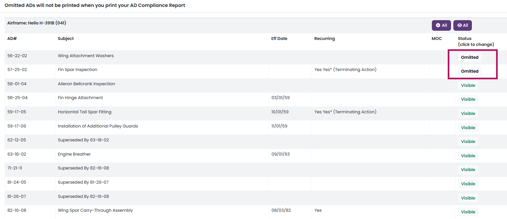
Task: Select the Fin Spar Inspection subject
Action: point(77,70)
